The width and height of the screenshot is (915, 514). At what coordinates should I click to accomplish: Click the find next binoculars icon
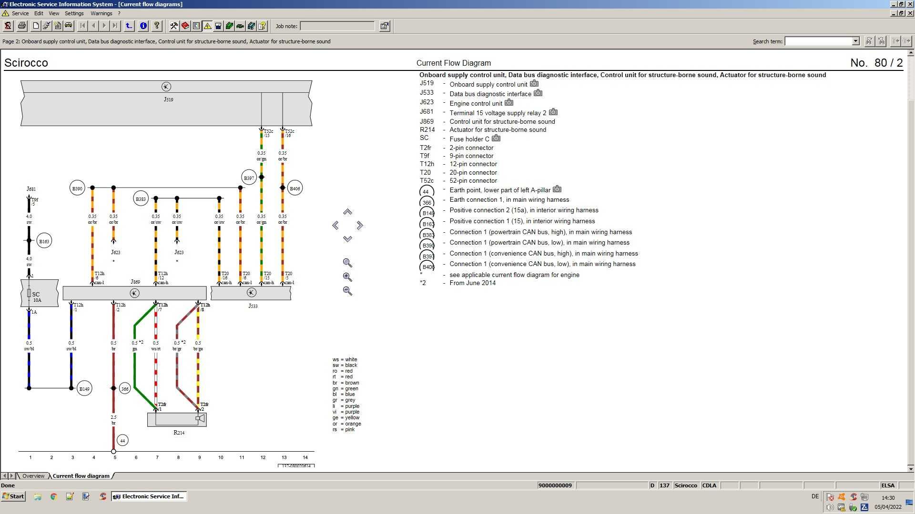[869, 41]
